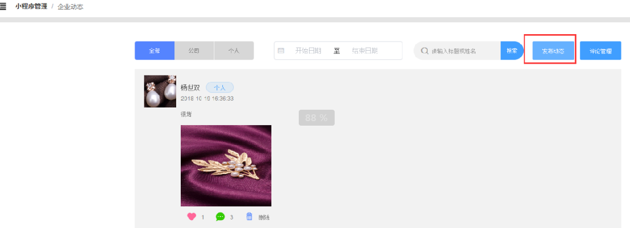Toggle the hamburger sidebar menu icon
Viewport: 630px width, 228px height.
pos(3,7)
